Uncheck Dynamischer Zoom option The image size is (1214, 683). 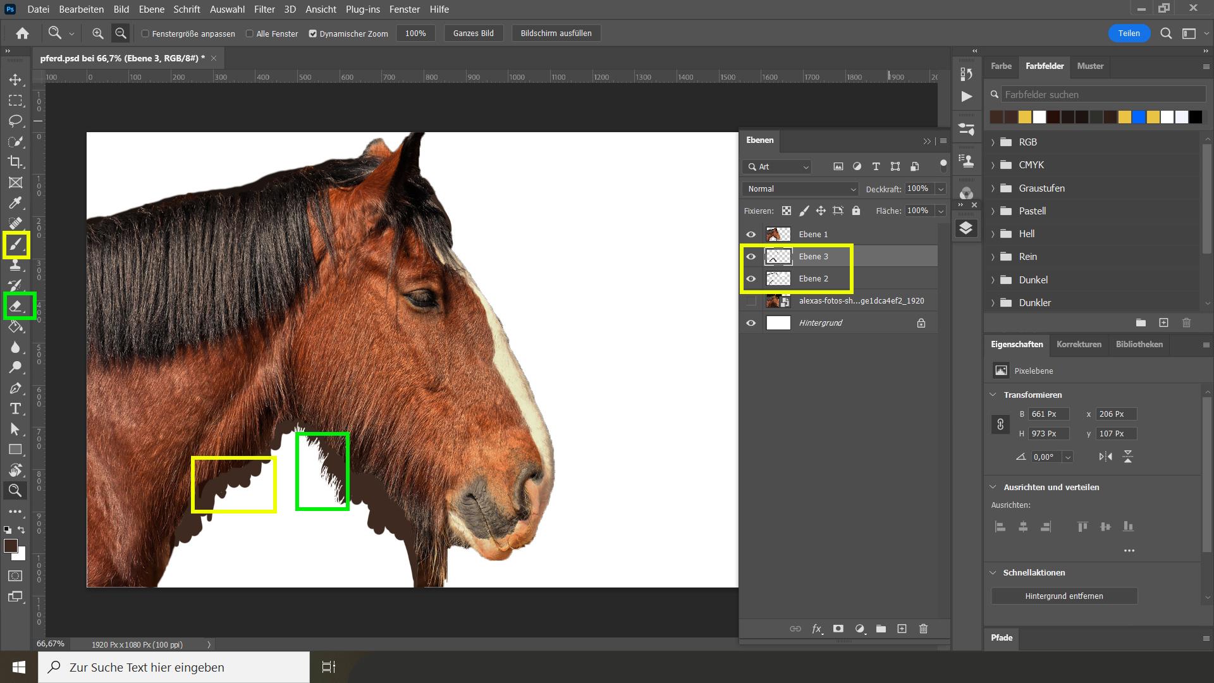pyautogui.click(x=312, y=34)
